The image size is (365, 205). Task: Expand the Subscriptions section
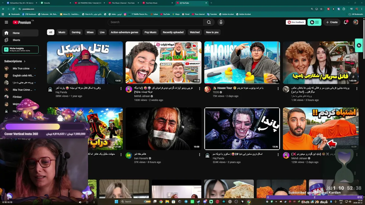point(15,61)
